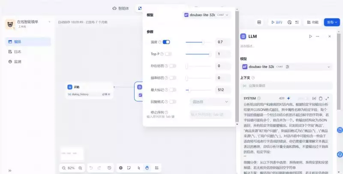Expand dialog_history required field arrow
Image resolution: width=343 pixels, height=174 pixels.
tap(109, 94)
